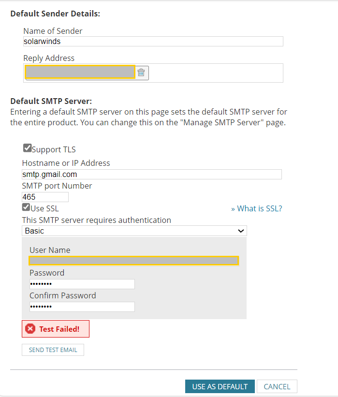This screenshot has height=397, width=338.
Task: Click Use As Default button
Action: (220, 386)
